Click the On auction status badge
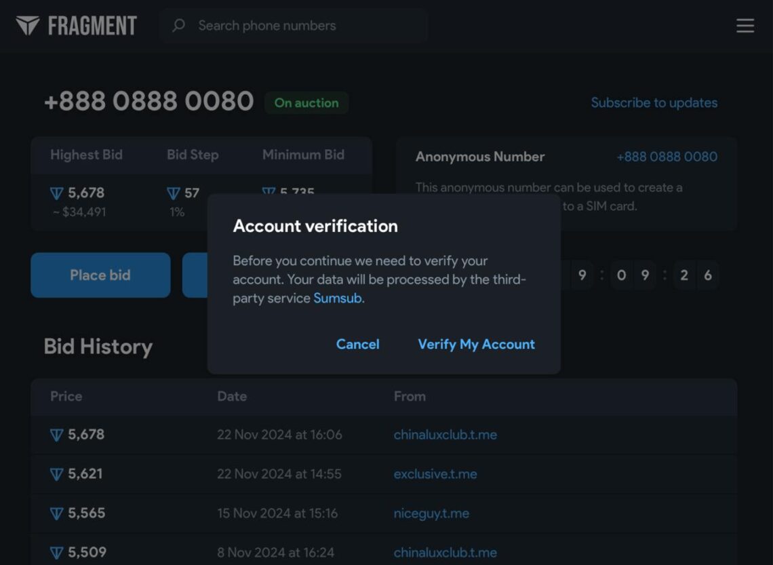Screen dimensions: 773x565 pyautogui.click(x=306, y=103)
